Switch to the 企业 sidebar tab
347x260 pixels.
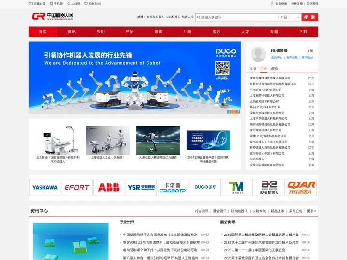pos(264,69)
